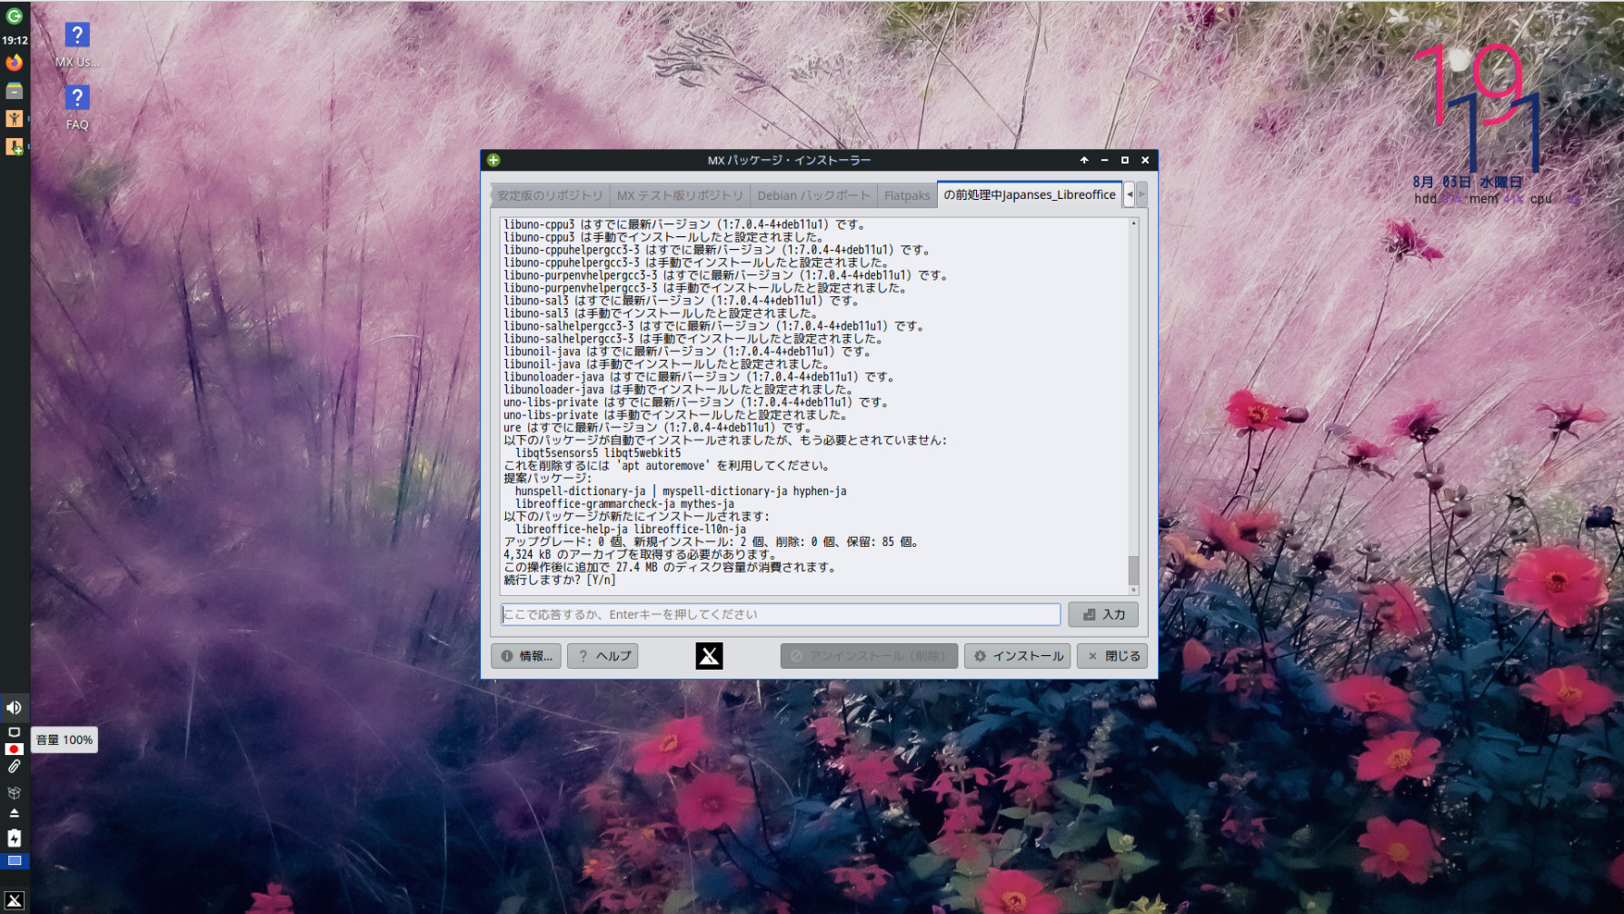
Task: Minimize the package installer window
Action: coord(1104,160)
